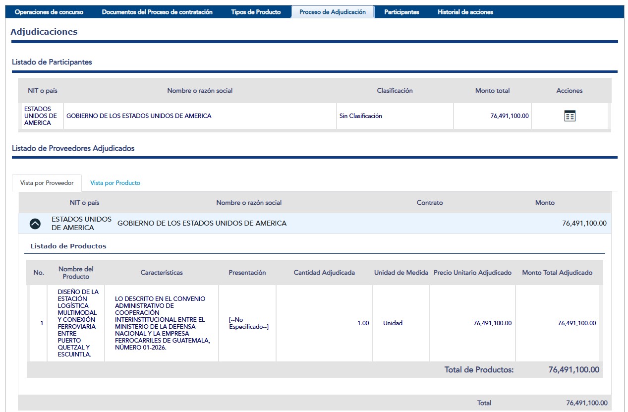628x412 pixels.
Task: Click the Adjudicaciones page heading
Action: (44, 32)
